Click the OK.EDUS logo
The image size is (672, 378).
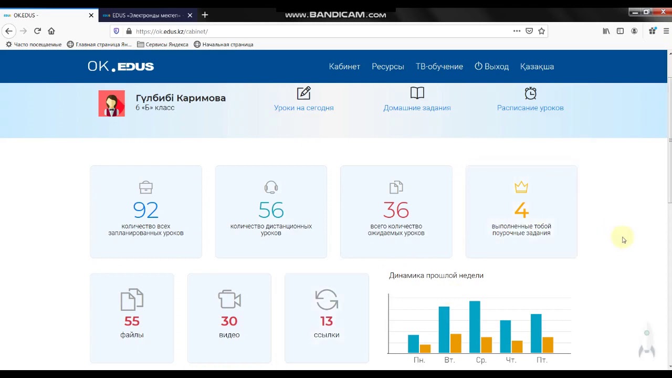pos(121,66)
